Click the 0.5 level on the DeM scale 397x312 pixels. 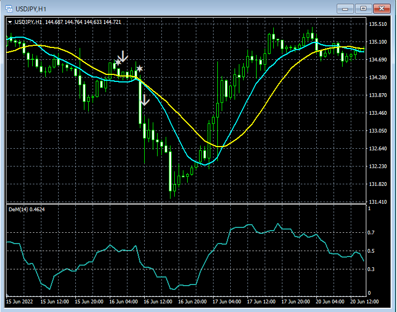point(371,251)
